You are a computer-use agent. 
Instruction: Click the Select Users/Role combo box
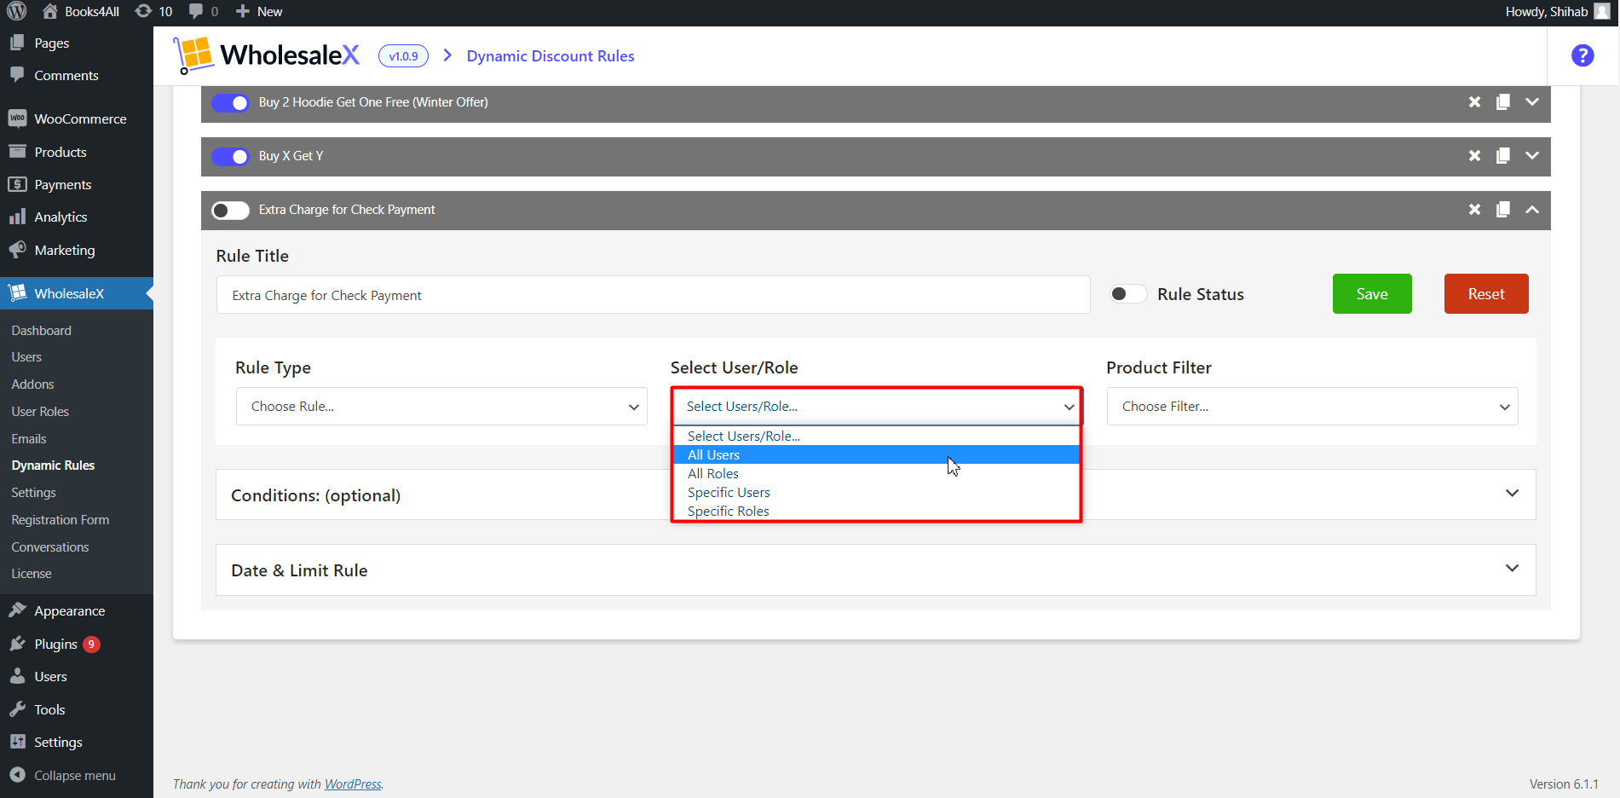click(877, 407)
